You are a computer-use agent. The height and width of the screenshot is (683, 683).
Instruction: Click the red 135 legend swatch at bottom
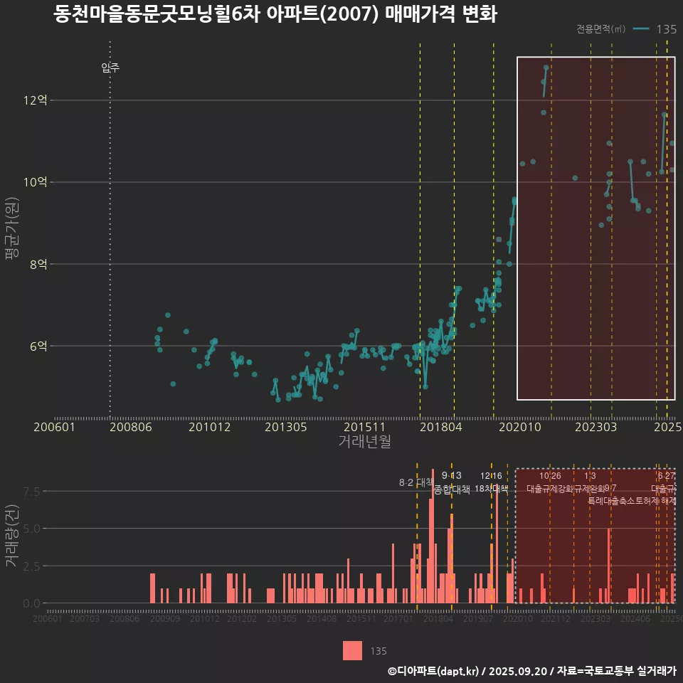tap(352, 650)
